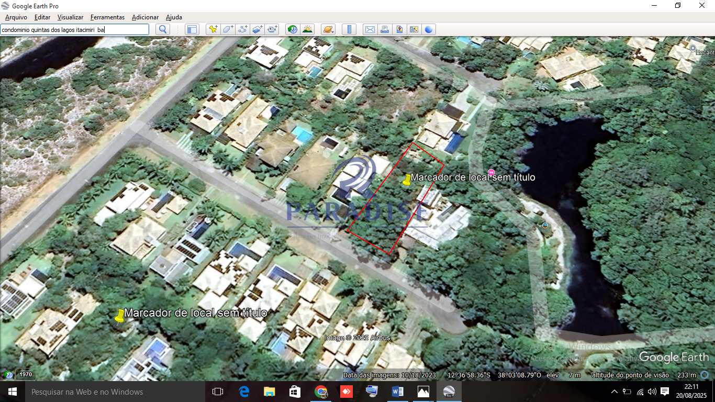Open Microsoft Edge from the taskbar
715x402 pixels.
click(244, 392)
